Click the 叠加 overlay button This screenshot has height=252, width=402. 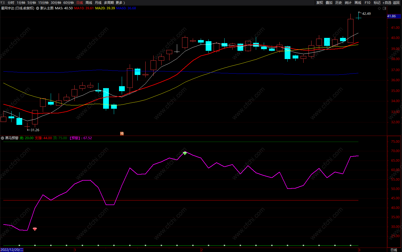point(329,2)
